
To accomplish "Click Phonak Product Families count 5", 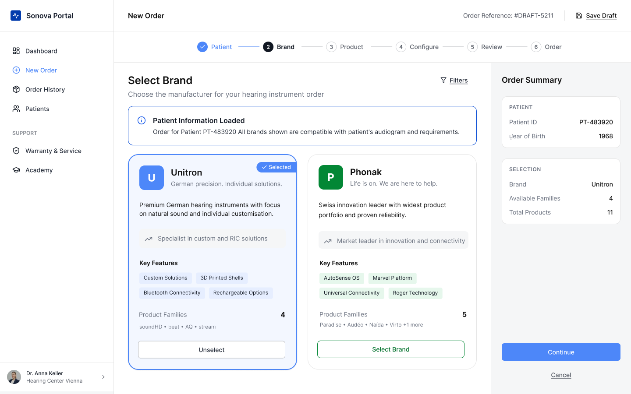I will pyautogui.click(x=464, y=314).
